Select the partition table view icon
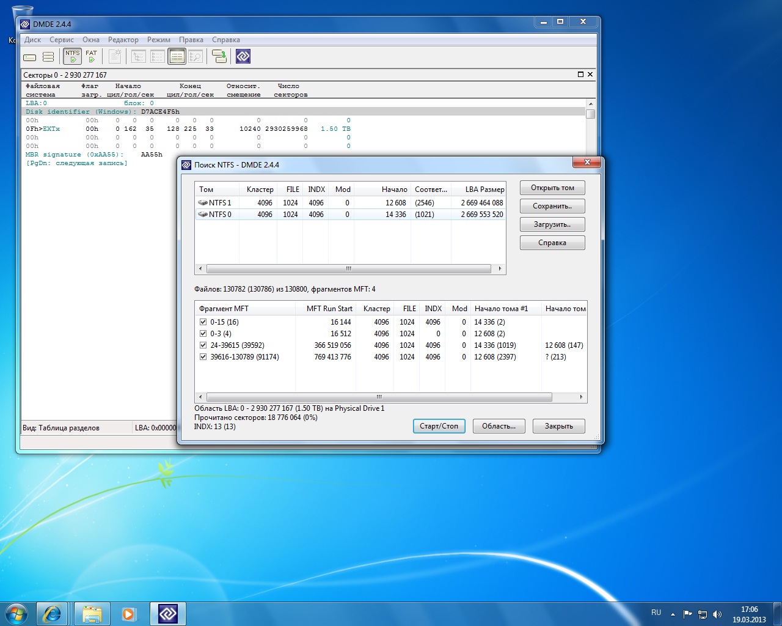782x626 pixels. click(177, 57)
